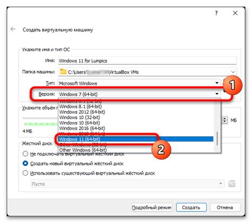Choose Windows 10 (64-bit) from list
The width and height of the screenshot is (252, 223).
(136, 123)
